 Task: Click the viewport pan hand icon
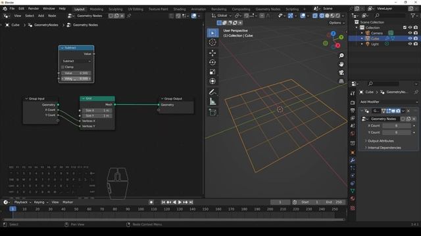click(341, 64)
